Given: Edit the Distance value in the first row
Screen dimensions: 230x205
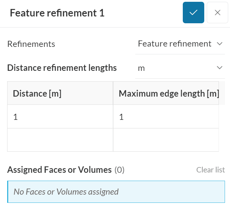Looking at the screenshot, I should coord(60,117).
